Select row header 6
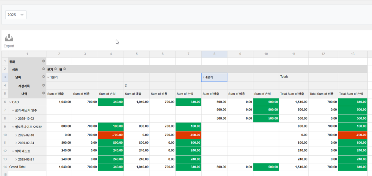The width and height of the screenshot is (372, 176). click(x=5, y=102)
